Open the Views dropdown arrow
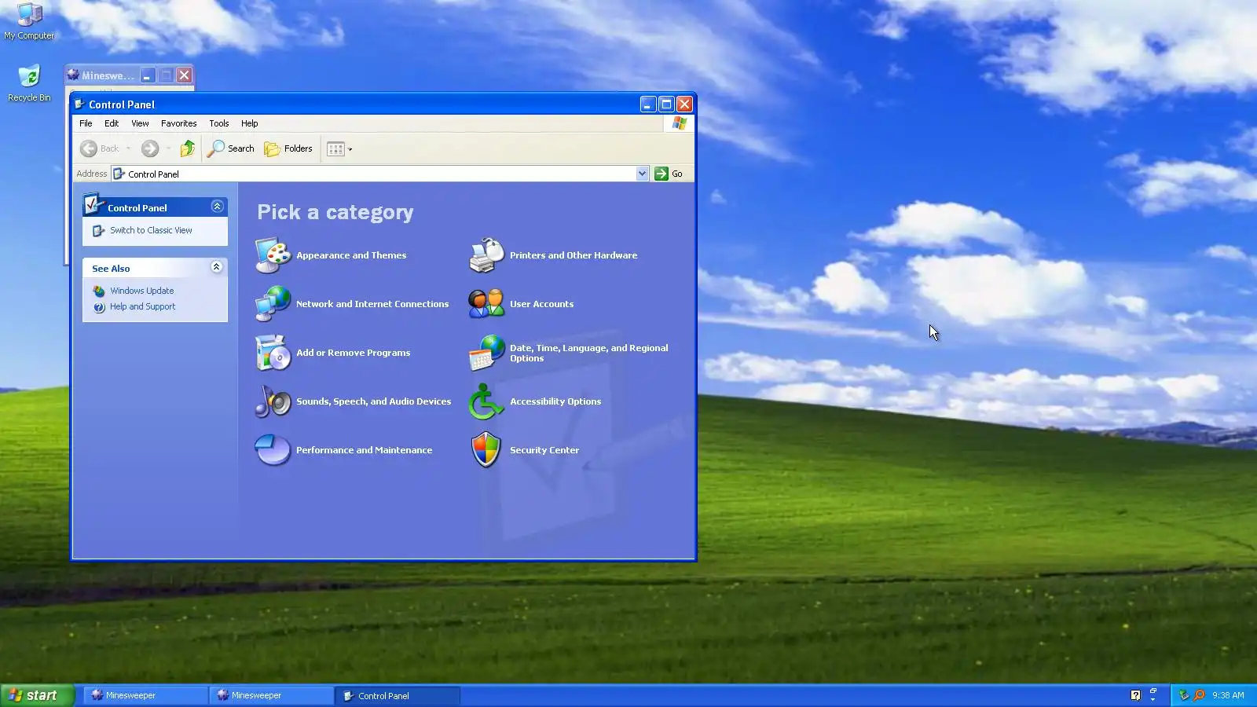Viewport: 1257px width, 707px height. (x=350, y=148)
